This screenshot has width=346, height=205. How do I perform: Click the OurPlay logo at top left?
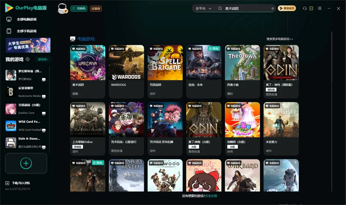pyautogui.click(x=26, y=8)
